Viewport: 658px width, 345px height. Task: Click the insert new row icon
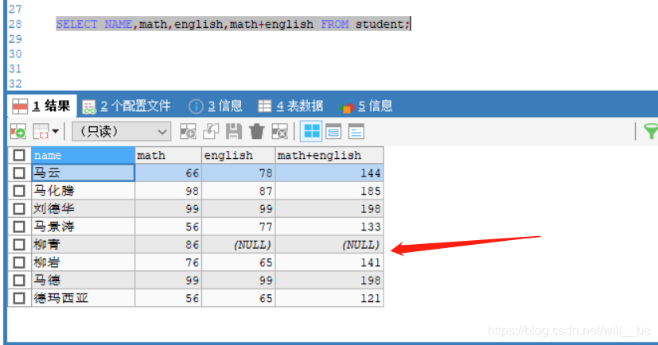pyautogui.click(x=188, y=132)
